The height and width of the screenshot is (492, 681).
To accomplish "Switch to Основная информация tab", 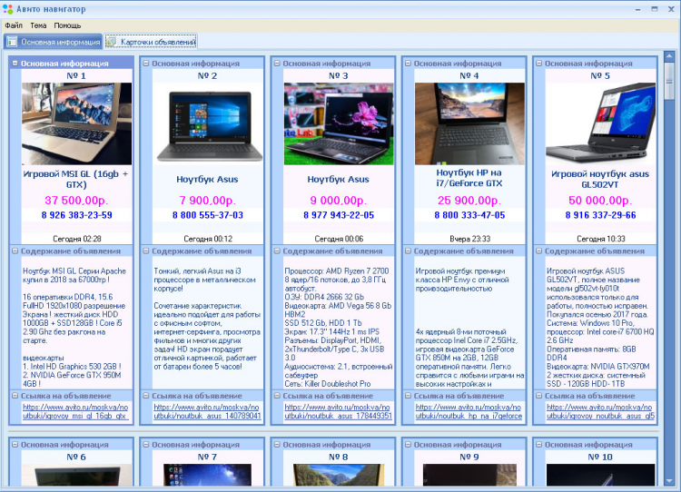I will tap(54, 42).
